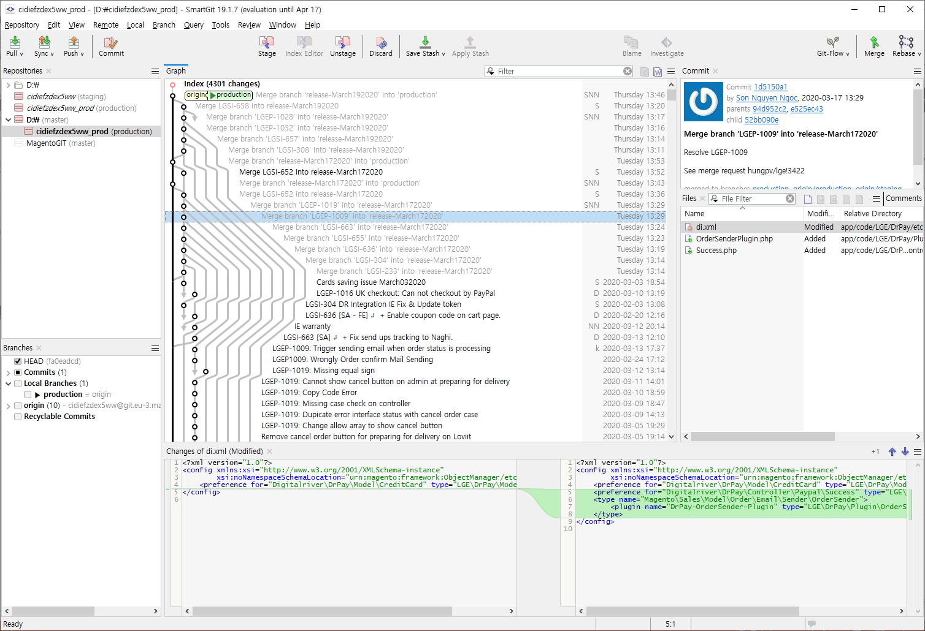Open the Sync dropdown arrow
Screen dimensions: 925x631
click(52, 54)
